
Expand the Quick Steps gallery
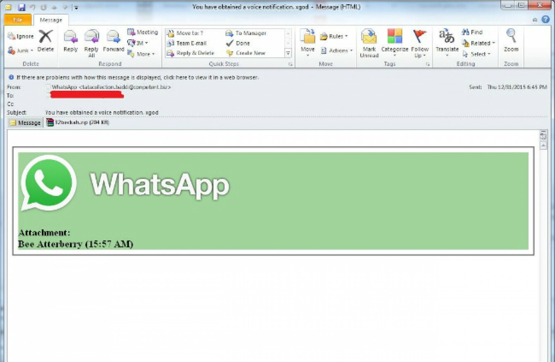(x=288, y=53)
